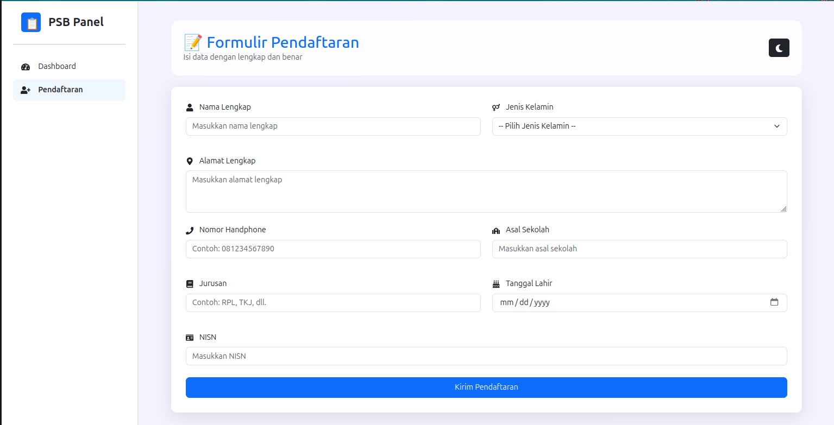This screenshot has height=425, width=834.
Task: Click the Jurusan input field
Action: tap(333, 302)
